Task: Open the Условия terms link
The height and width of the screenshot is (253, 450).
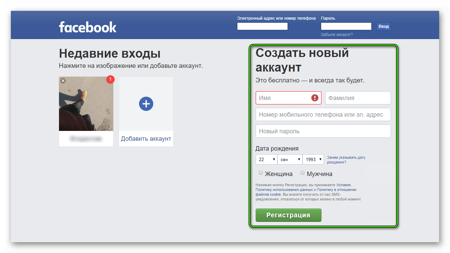Action: [x=344, y=185]
